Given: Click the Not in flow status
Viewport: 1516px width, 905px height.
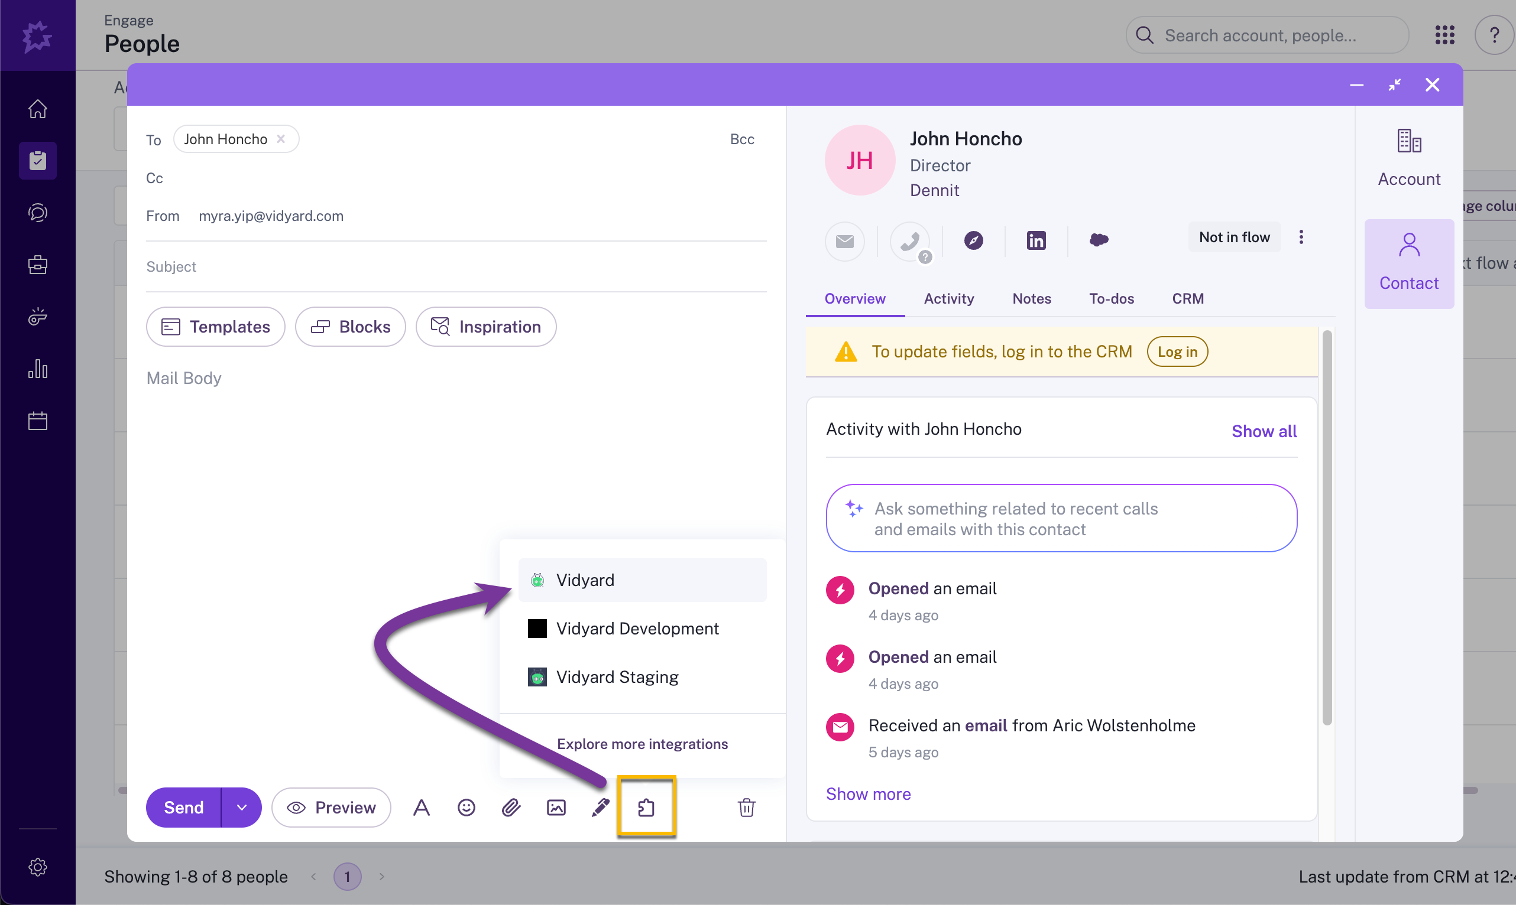Looking at the screenshot, I should (1234, 237).
